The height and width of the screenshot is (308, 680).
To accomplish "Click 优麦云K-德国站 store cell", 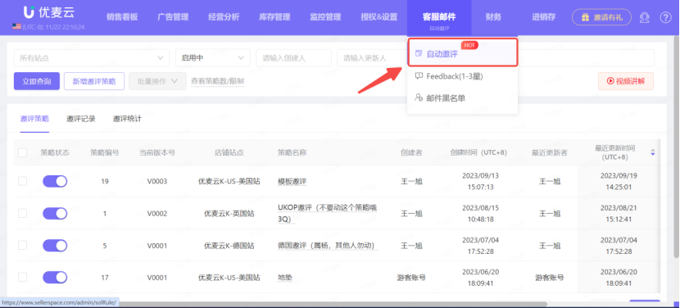I will click(229, 246).
